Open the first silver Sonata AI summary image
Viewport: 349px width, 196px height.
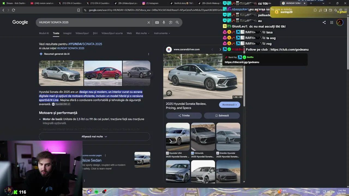click(61, 73)
